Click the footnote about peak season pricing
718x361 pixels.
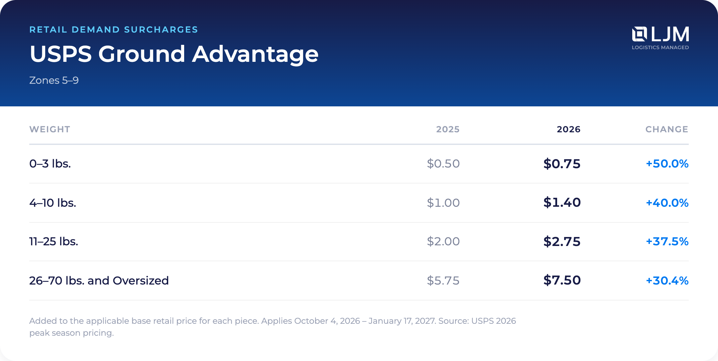click(273, 327)
